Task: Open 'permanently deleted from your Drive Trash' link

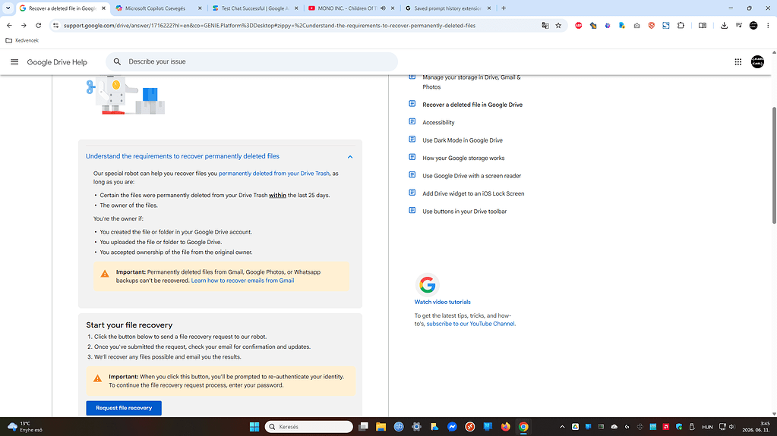Action: 274,173
